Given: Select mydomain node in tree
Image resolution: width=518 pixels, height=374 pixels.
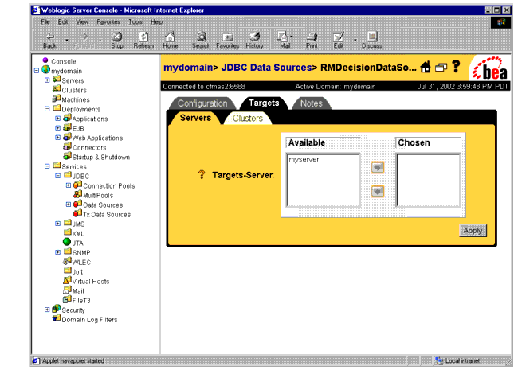Looking at the screenshot, I should click(66, 71).
